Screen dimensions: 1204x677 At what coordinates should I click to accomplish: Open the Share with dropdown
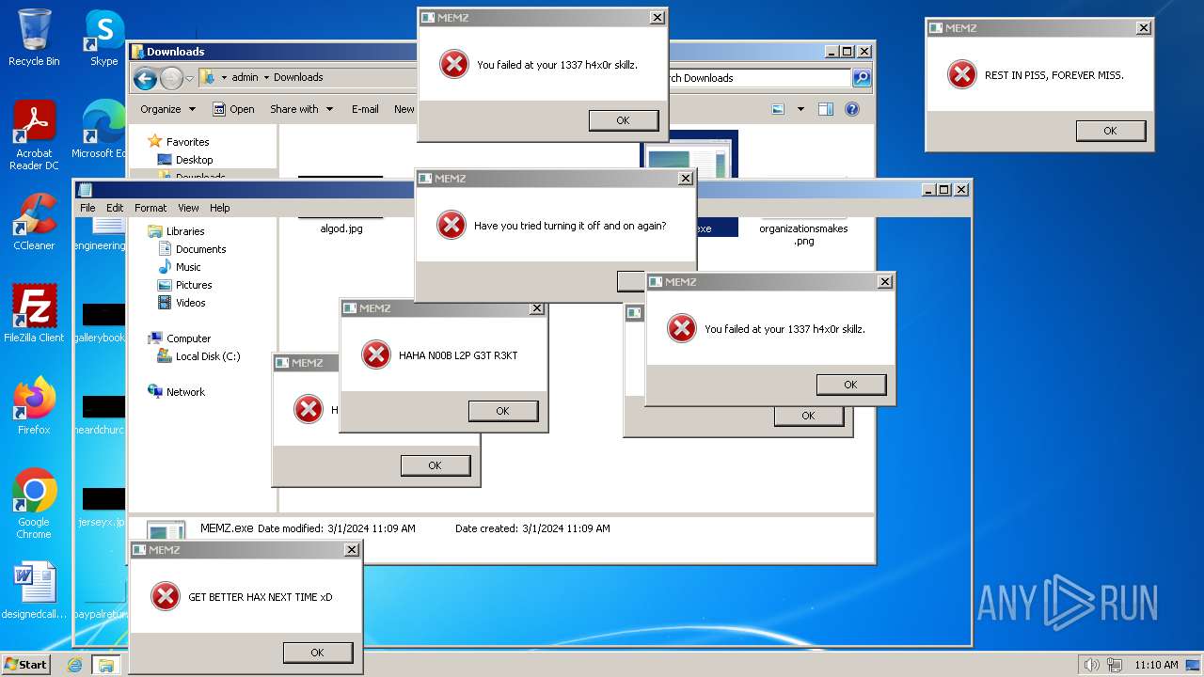click(302, 109)
